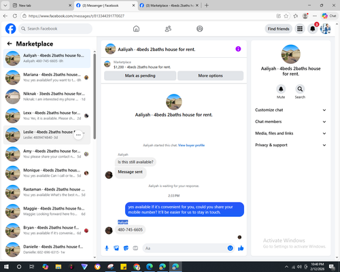The width and height of the screenshot is (340, 272).
Task: Open Task View on the taskbar
Action: pos(32,267)
